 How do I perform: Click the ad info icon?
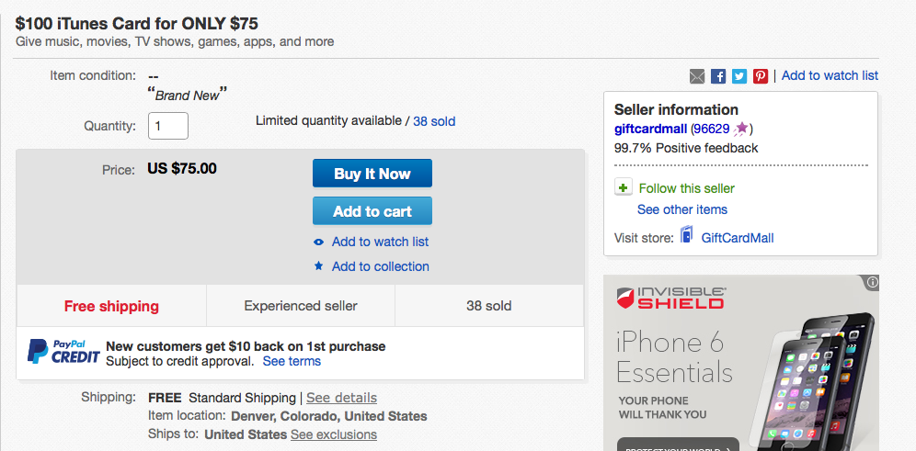coord(872,282)
